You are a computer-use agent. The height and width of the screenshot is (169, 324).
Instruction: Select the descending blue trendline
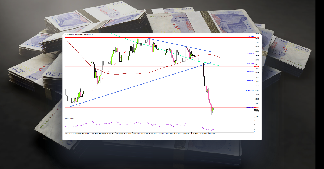[189, 47]
